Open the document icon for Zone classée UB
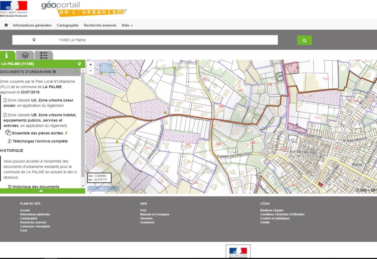Viewport: 377px width, 259px height. [x=5, y=115]
